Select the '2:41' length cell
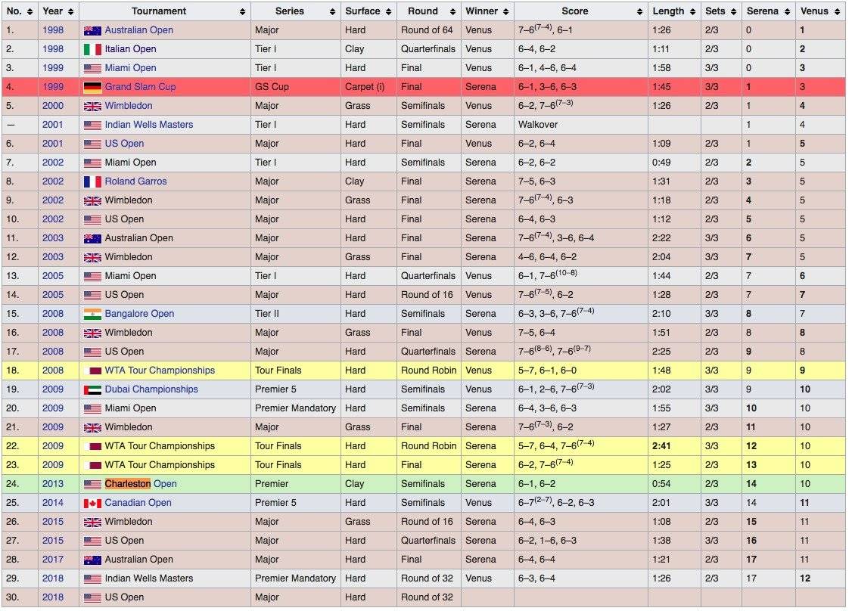Screen dimensions: 852x611 (673, 446)
